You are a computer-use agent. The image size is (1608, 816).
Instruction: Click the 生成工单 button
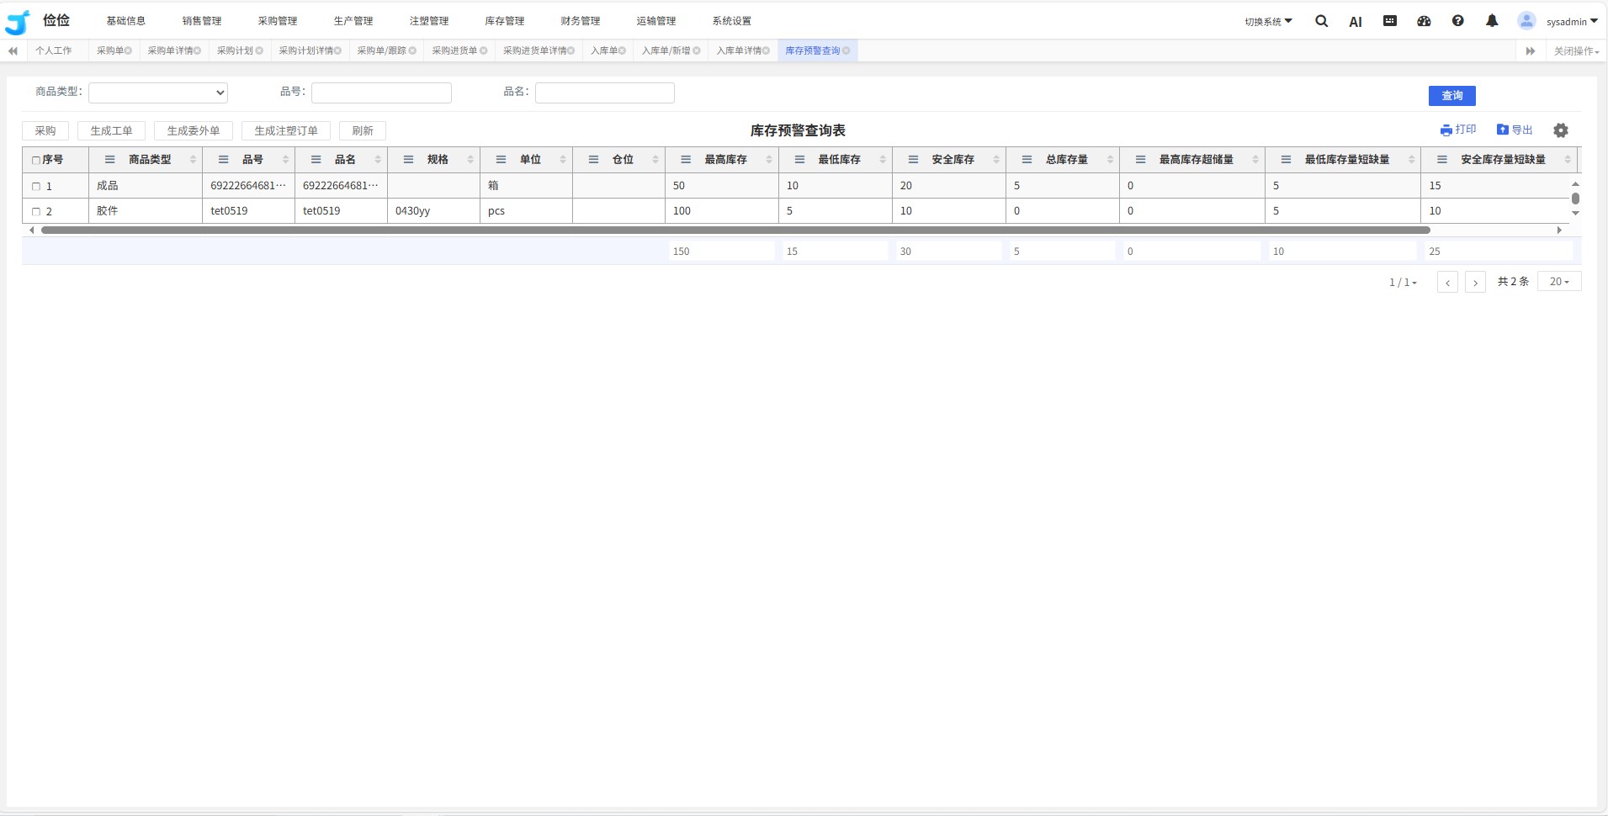111,131
